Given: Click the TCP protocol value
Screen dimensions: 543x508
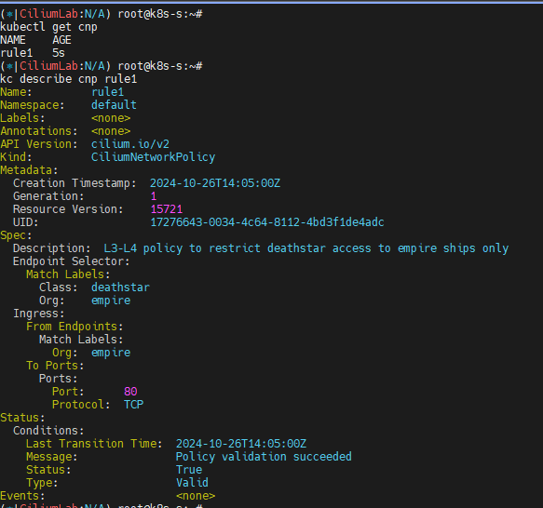Looking at the screenshot, I should tap(134, 405).
